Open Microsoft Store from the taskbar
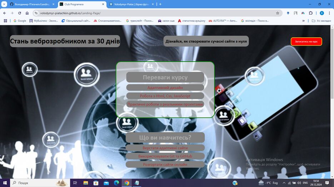Viewport: 334px width, 187px height. (96, 183)
